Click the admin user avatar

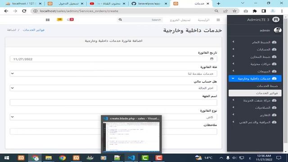(x=278, y=30)
